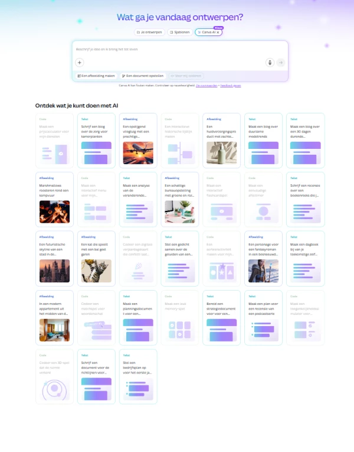Select the 'Canva AI' tab
This screenshot has height=452, width=354.
(x=206, y=32)
